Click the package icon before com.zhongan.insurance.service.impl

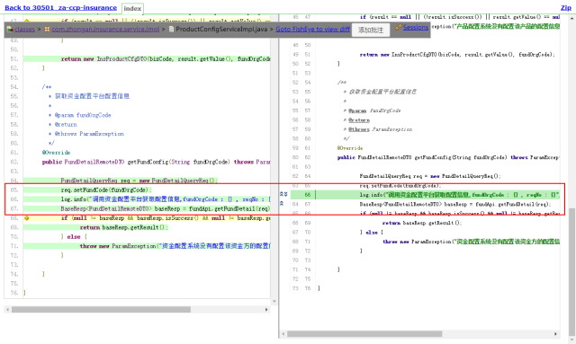point(47,29)
